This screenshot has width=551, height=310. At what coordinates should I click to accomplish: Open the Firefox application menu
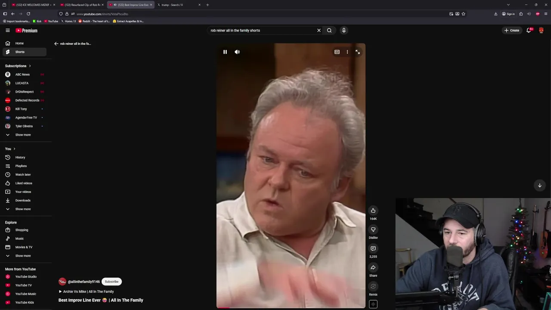546,14
